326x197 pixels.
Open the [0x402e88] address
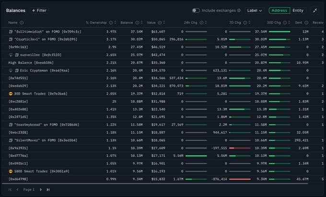(x=18, y=109)
